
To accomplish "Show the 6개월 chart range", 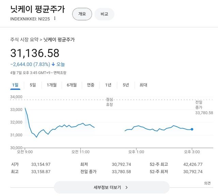I will click(x=72, y=85).
